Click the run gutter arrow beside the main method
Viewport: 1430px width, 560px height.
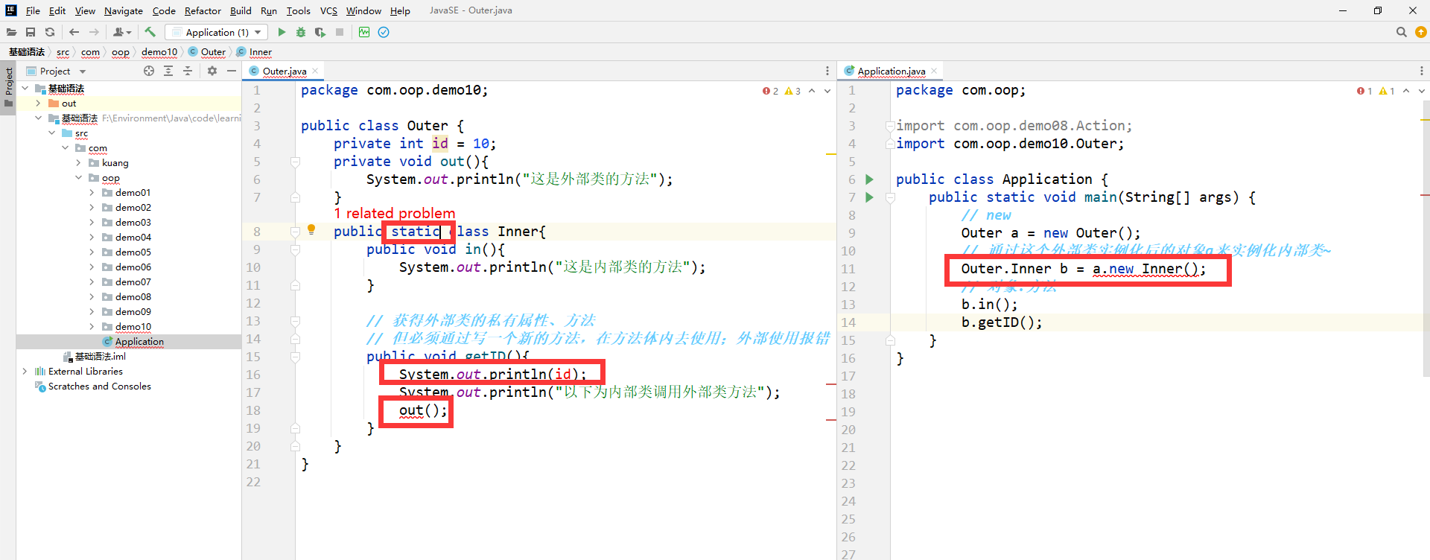tap(869, 197)
